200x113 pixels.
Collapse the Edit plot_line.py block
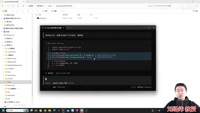pos(46,43)
